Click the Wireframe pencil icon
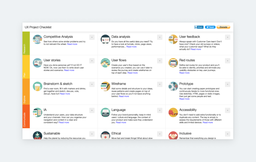256x162 pixels. click(105, 86)
